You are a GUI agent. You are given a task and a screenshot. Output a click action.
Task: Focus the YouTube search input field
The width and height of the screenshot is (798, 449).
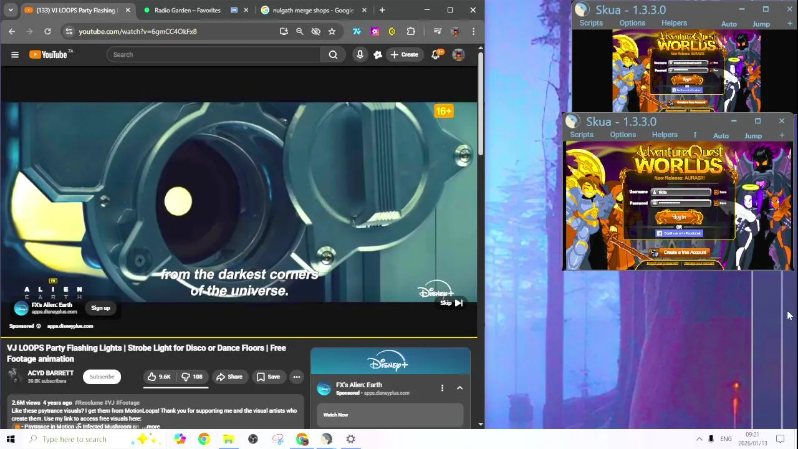(213, 54)
